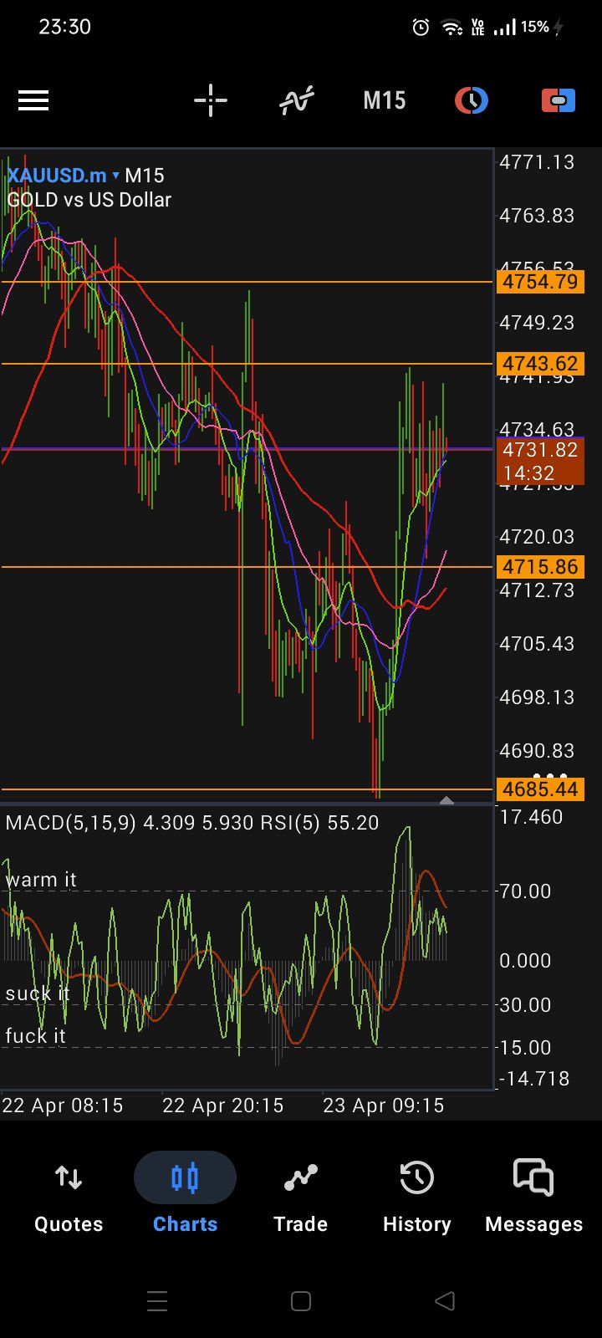Select the Charts tab
The height and width of the screenshot is (1338, 602).
point(185,1194)
